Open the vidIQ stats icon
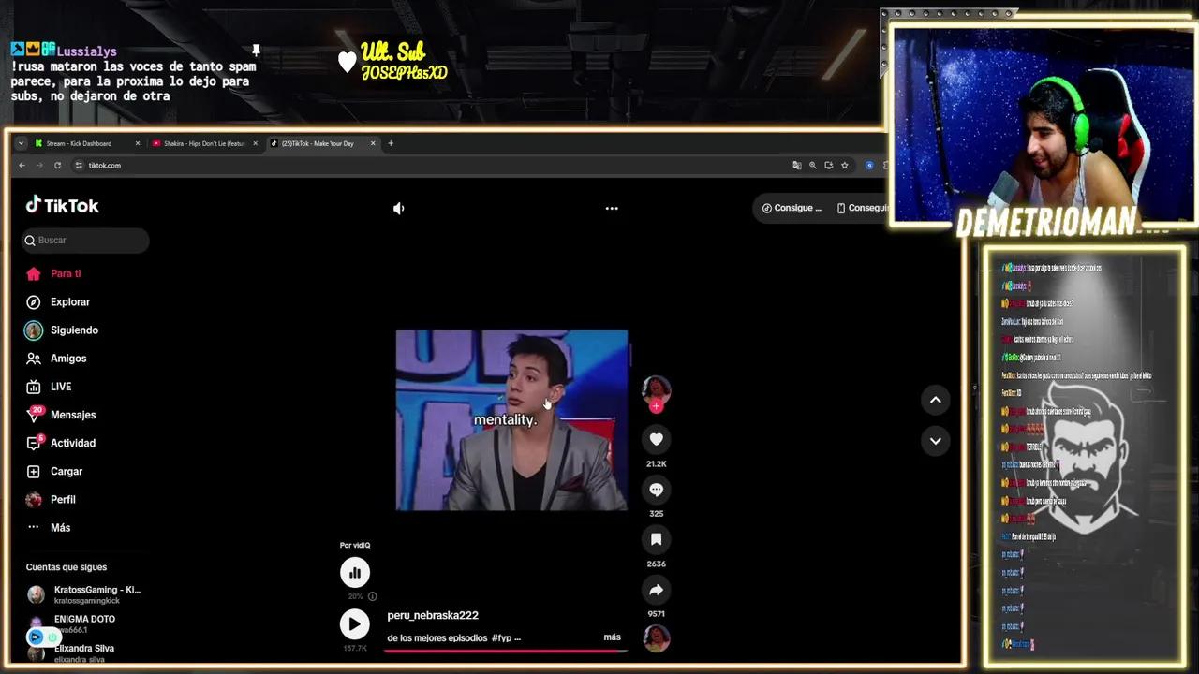 click(x=354, y=572)
